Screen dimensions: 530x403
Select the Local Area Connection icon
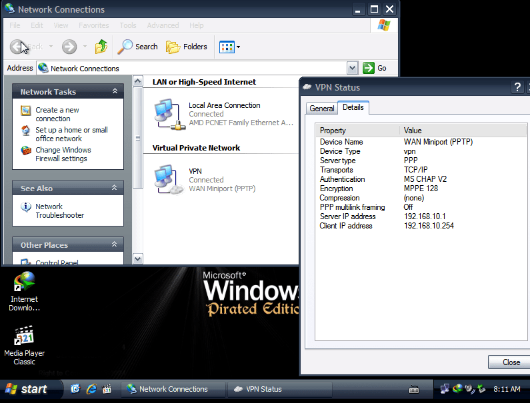pos(169,114)
